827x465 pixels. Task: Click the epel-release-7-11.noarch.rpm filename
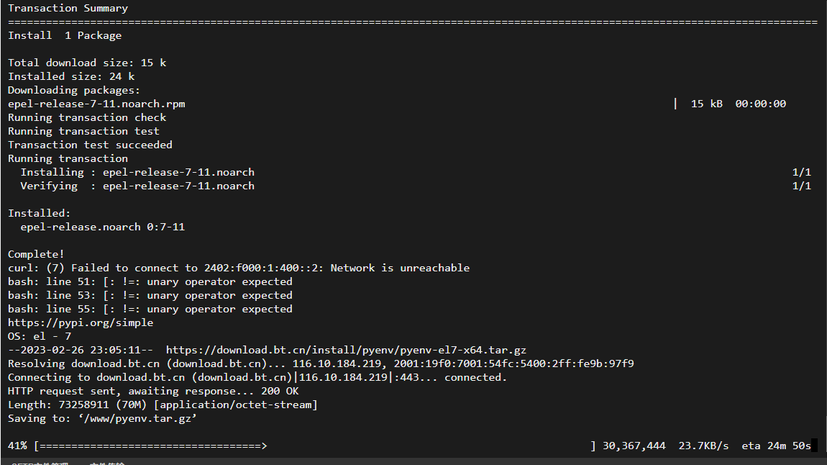pos(96,104)
